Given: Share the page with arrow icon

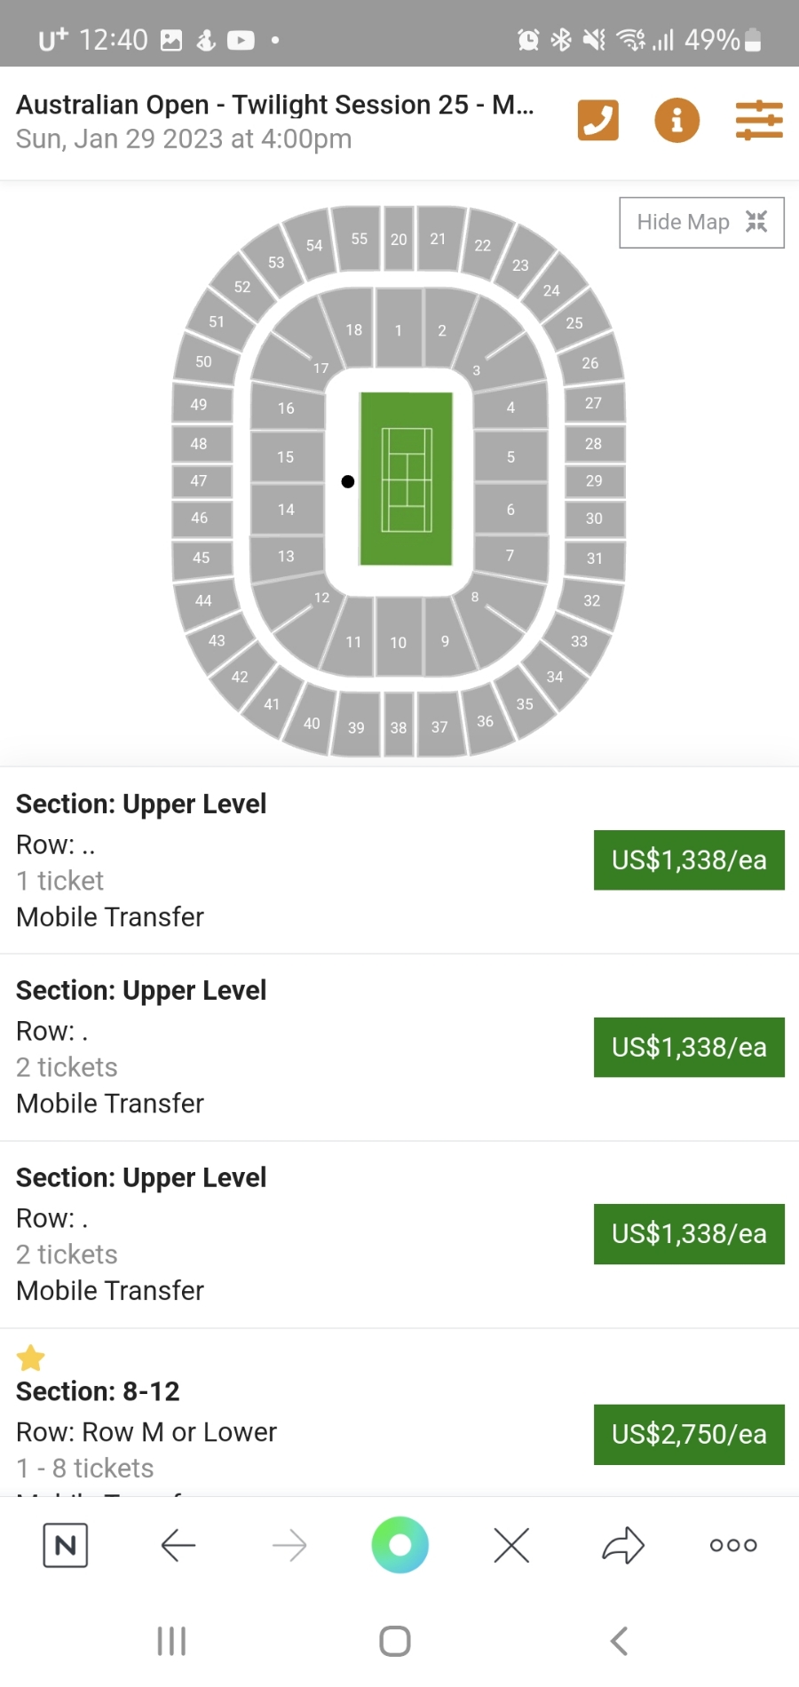Looking at the screenshot, I should point(623,1545).
